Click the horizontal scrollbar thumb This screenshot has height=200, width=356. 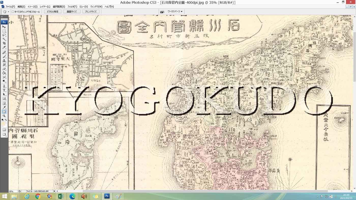(205, 191)
